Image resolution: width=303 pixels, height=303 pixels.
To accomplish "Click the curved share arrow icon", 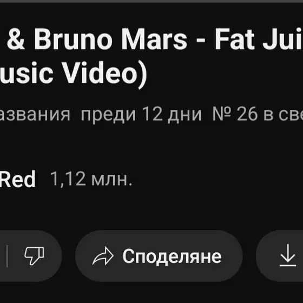I will [x=103, y=256].
